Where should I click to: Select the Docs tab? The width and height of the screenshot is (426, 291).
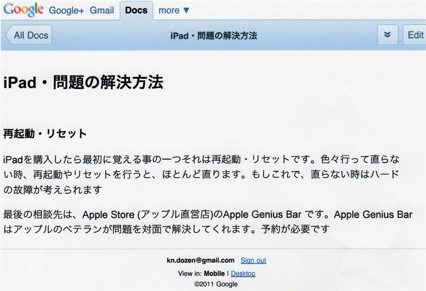tap(136, 10)
